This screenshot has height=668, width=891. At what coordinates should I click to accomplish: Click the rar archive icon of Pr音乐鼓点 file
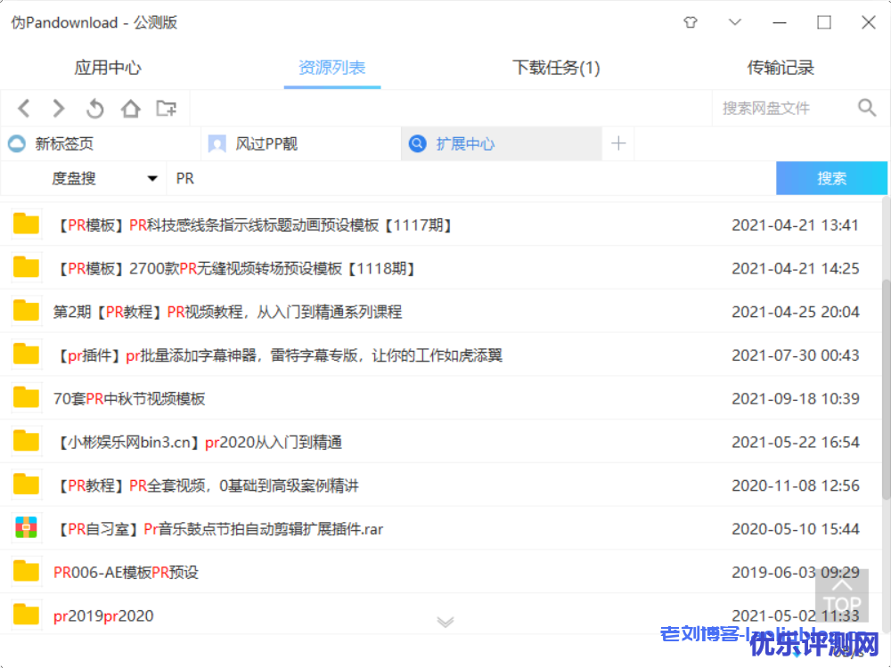click(x=26, y=528)
